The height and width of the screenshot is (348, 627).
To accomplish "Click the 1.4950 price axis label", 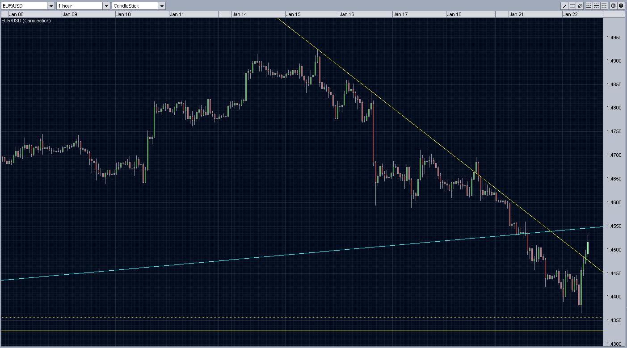I will point(614,37).
